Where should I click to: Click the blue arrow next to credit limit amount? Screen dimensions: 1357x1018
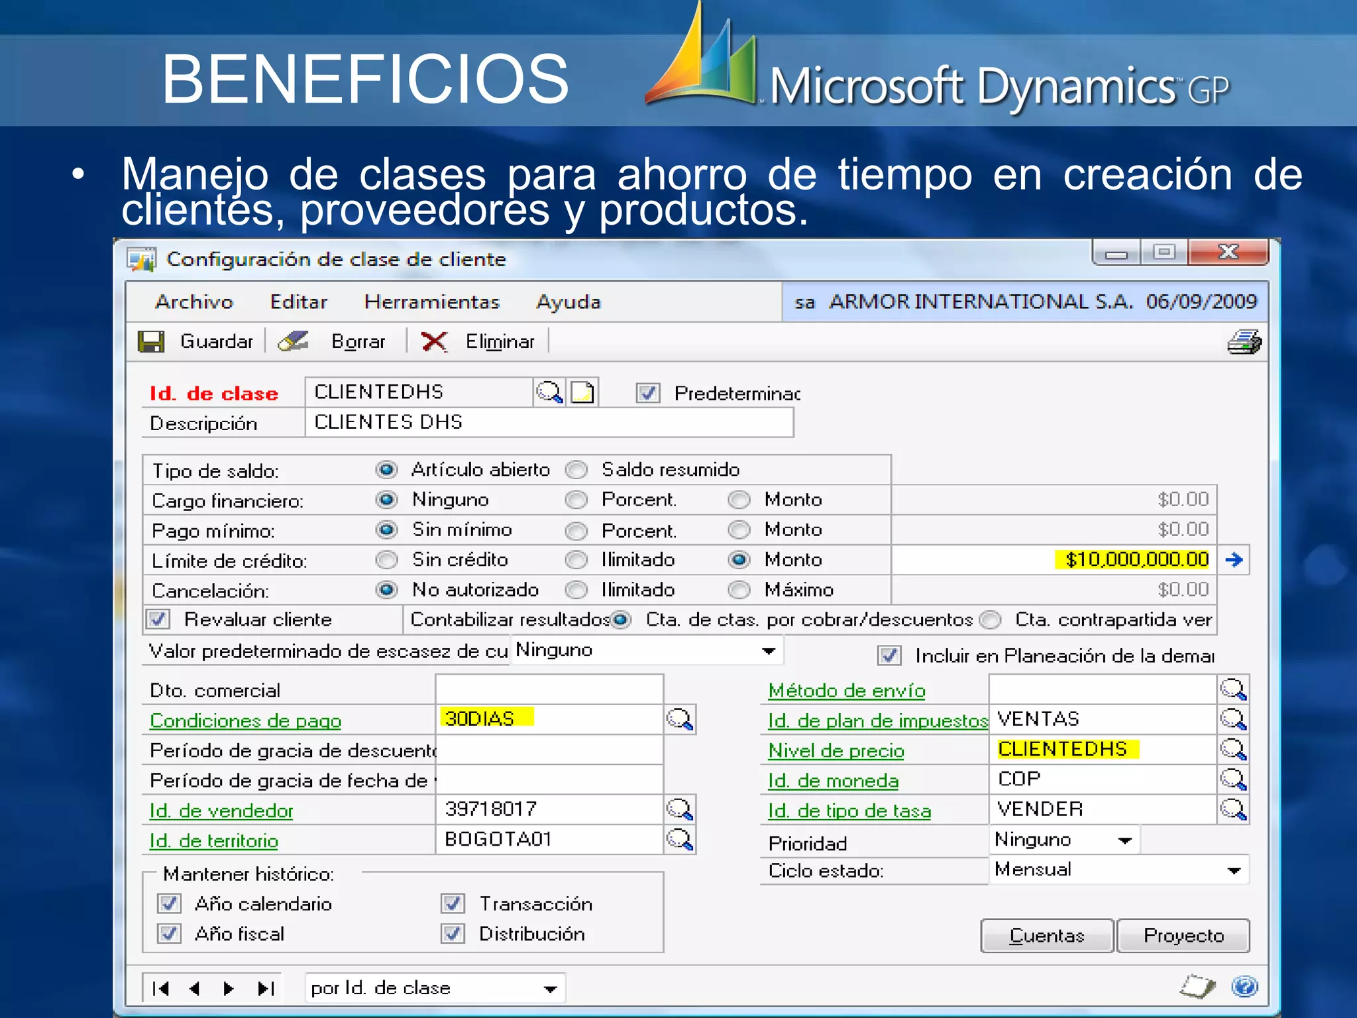tap(1234, 560)
